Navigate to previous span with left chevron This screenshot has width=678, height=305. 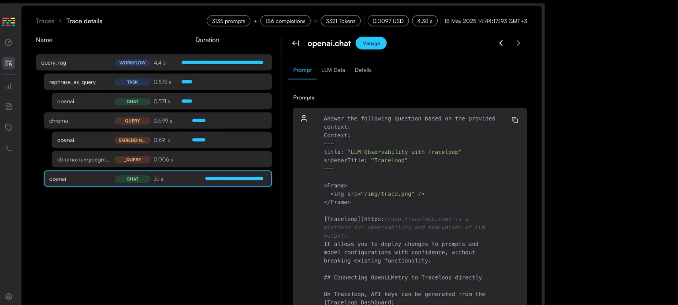pyautogui.click(x=501, y=43)
